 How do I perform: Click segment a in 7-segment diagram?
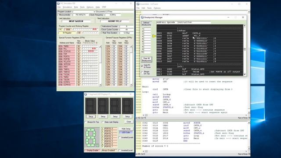[91, 130]
